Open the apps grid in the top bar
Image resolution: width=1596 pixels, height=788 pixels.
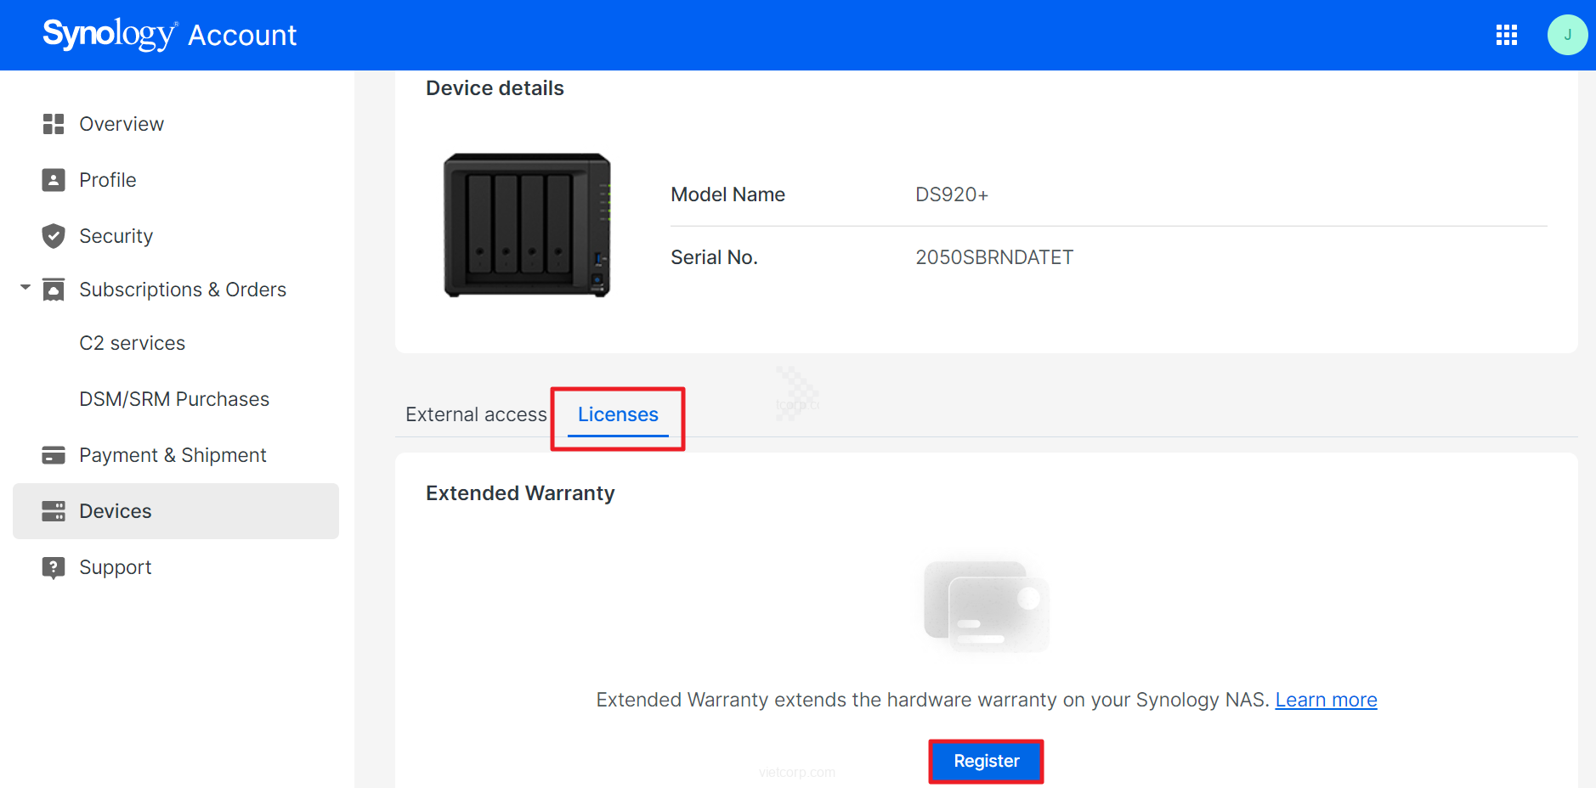[x=1507, y=35]
